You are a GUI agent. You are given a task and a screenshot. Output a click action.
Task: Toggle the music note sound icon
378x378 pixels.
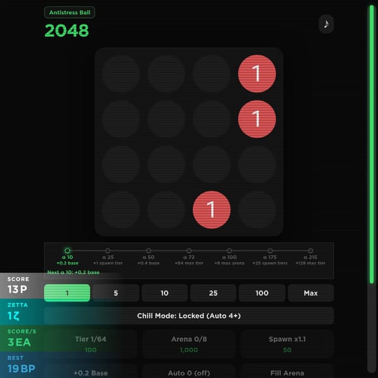(x=326, y=24)
